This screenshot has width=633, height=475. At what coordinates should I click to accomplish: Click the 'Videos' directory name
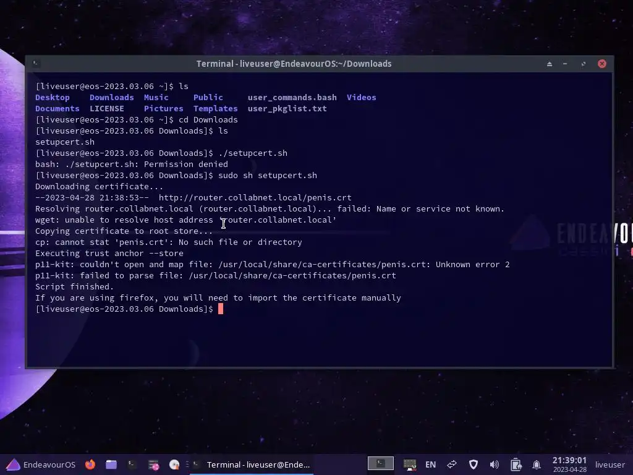361,97
